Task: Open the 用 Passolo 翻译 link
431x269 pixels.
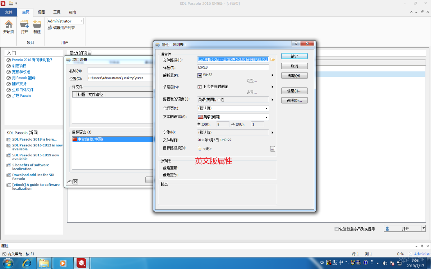Action: tap(24, 78)
